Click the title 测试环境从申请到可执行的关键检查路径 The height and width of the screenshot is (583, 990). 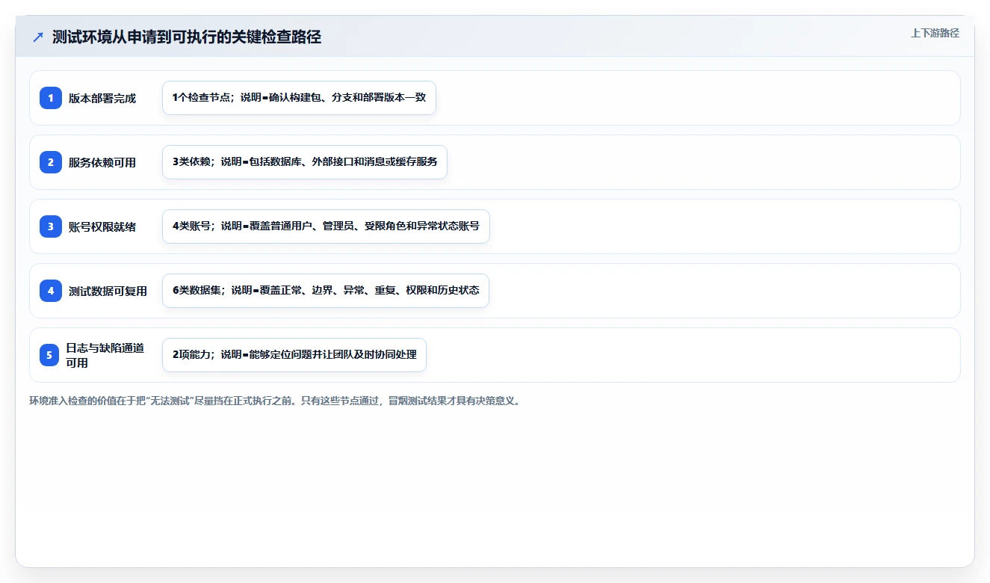pos(187,37)
